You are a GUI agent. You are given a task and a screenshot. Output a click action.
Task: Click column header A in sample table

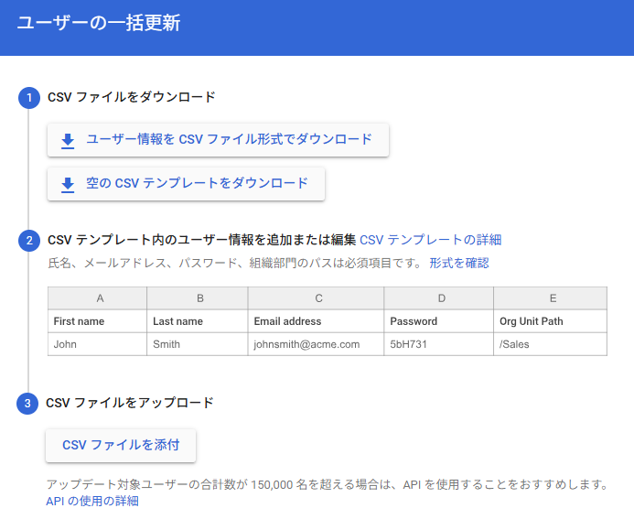(x=98, y=298)
